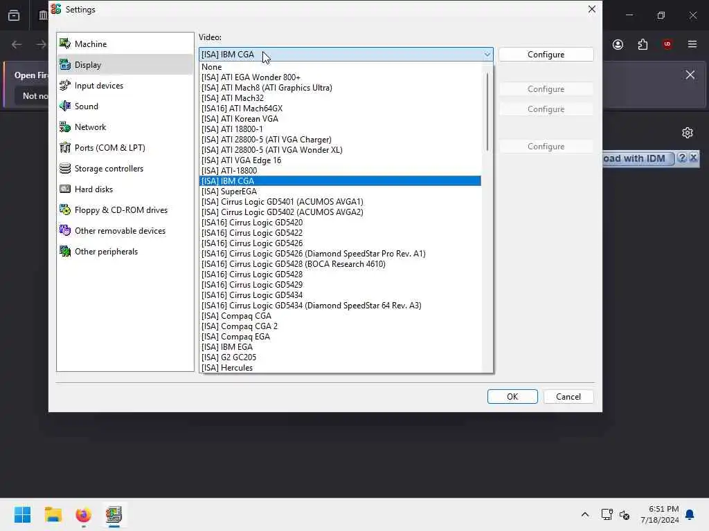Viewport: 709px width, 531px height.
Task: Choose [ISA] Compaq EGA
Action: pyautogui.click(x=340, y=337)
